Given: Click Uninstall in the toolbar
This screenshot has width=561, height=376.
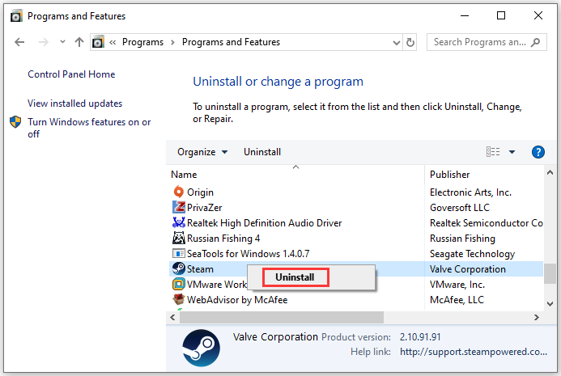Looking at the screenshot, I should [x=262, y=152].
